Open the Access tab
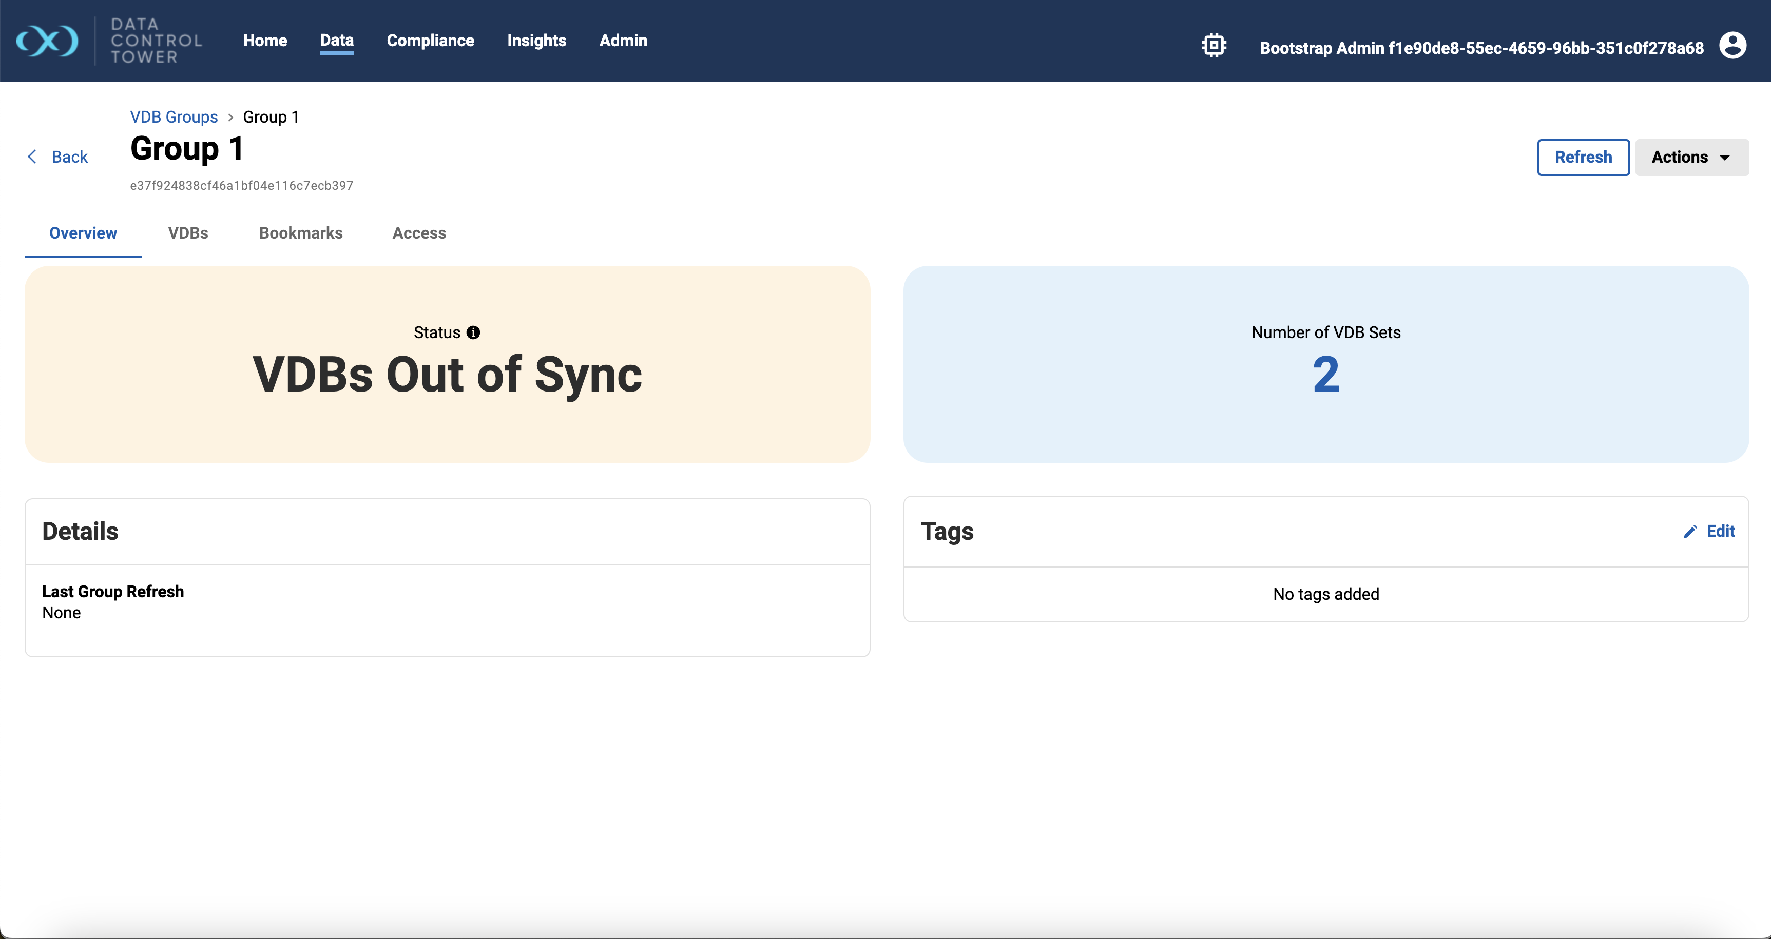The image size is (1771, 939). (x=419, y=233)
